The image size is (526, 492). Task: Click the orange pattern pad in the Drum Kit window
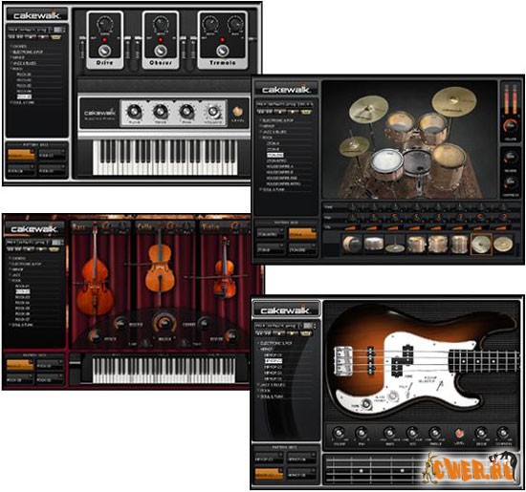[x=302, y=234]
